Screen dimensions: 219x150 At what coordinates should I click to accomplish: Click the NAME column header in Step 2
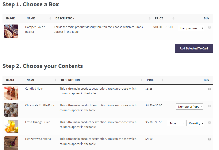(x=31, y=80)
